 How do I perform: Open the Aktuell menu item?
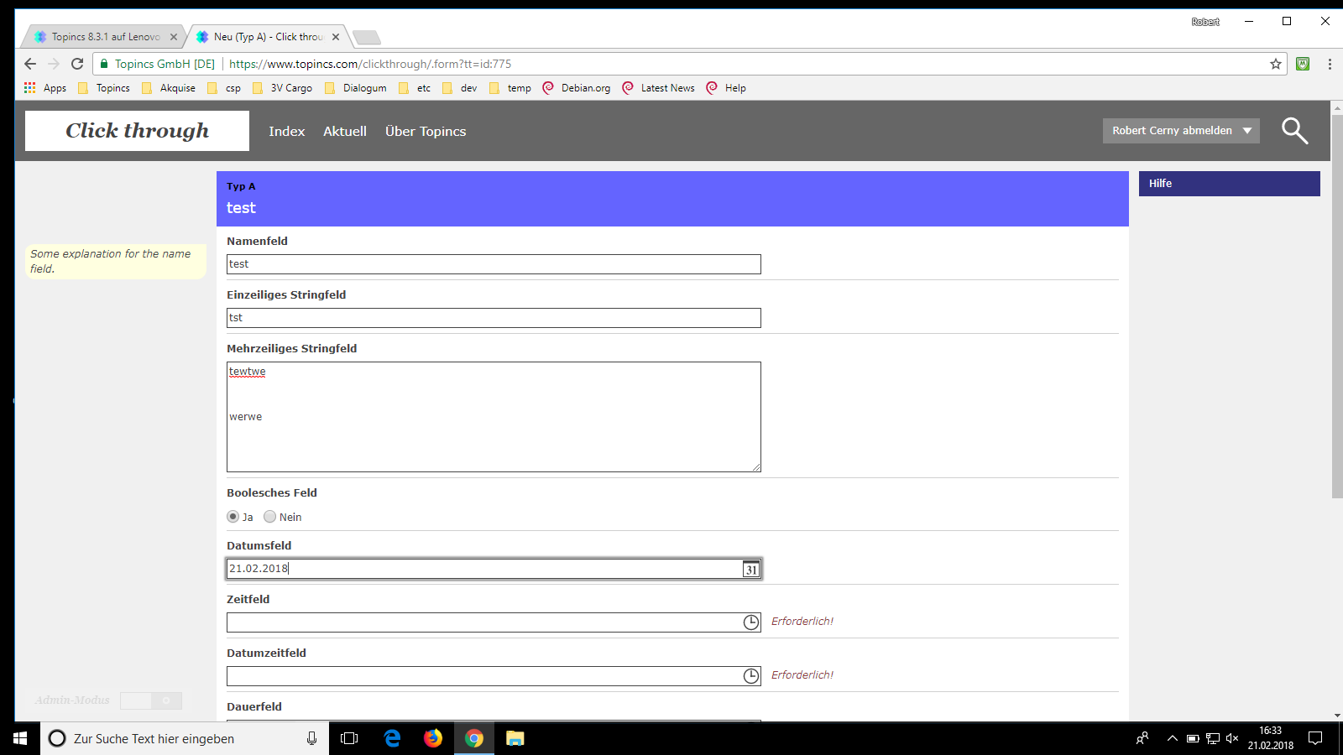click(345, 132)
